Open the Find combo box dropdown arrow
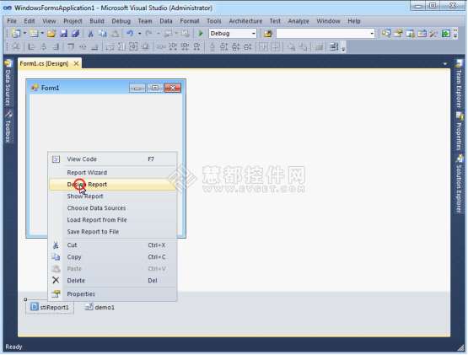The image size is (468, 355). point(372,34)
